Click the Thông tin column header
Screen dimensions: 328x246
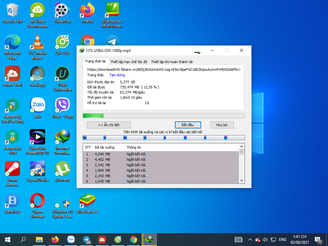click(181, 147)
